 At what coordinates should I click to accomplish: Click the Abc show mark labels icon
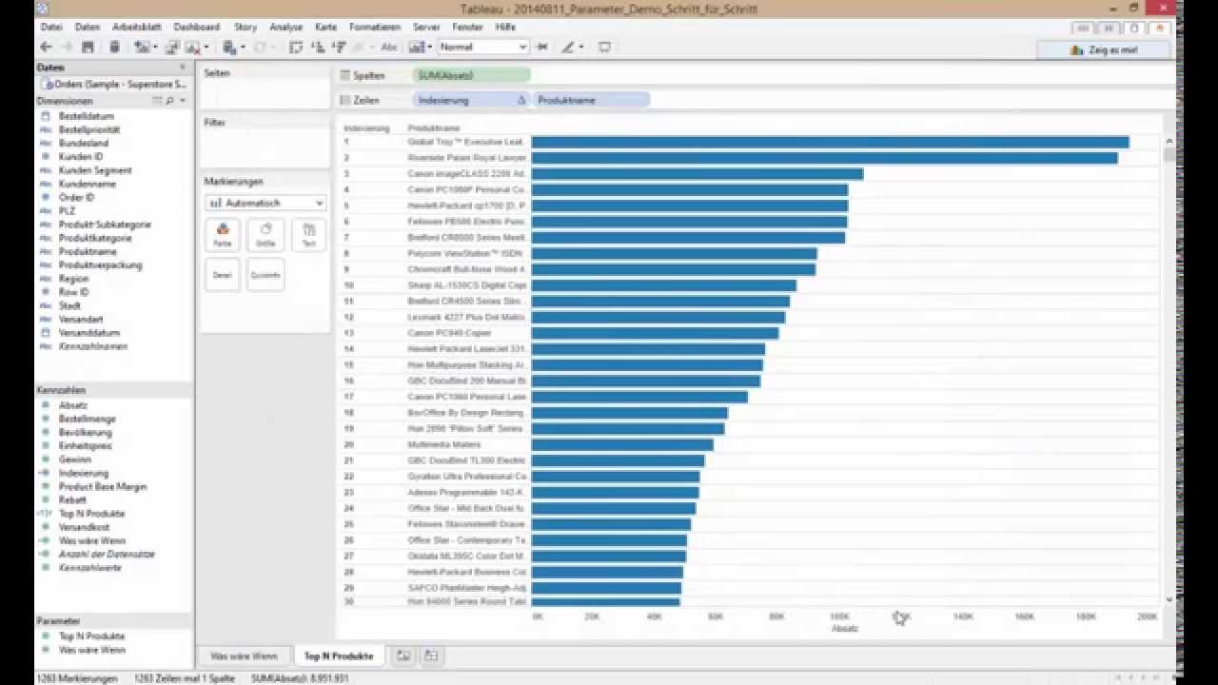coord(388,47)
